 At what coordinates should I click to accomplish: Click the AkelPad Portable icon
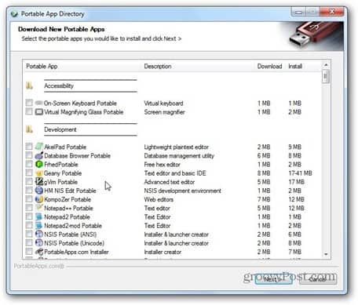click(38, 147)
